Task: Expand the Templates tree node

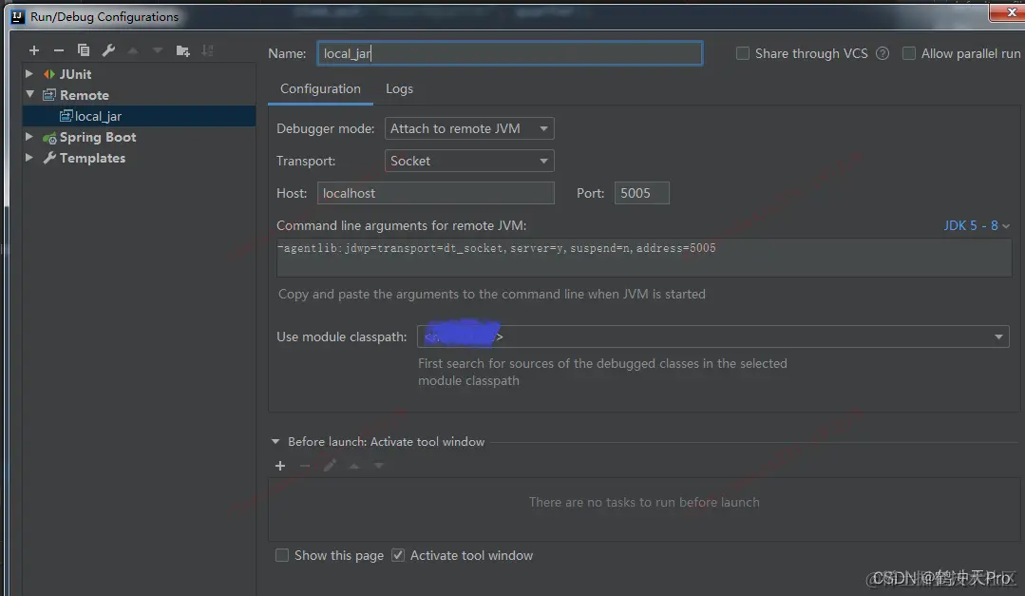Action: pyautogui.click(x=29, y=158)
